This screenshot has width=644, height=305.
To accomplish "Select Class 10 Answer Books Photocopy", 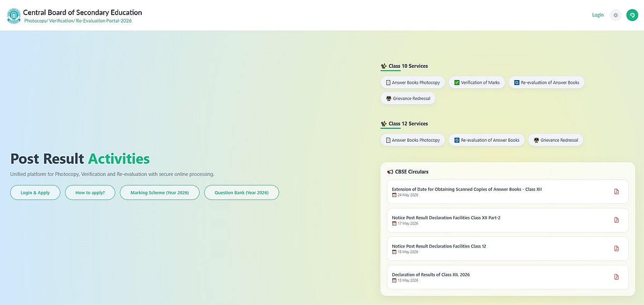I will point(413,83).
